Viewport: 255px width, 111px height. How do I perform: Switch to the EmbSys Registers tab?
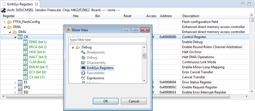(18, 4)
